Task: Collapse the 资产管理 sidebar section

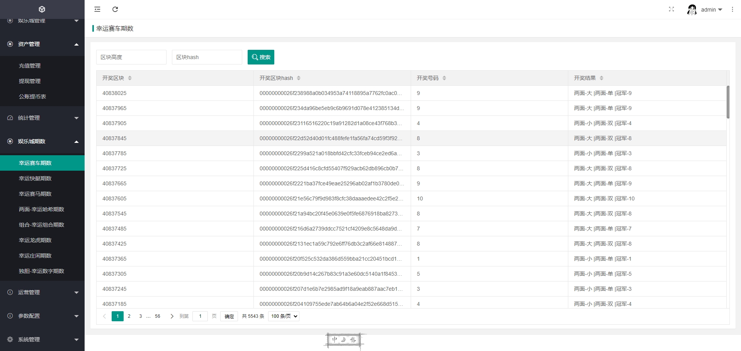Action: coord(42,44)
